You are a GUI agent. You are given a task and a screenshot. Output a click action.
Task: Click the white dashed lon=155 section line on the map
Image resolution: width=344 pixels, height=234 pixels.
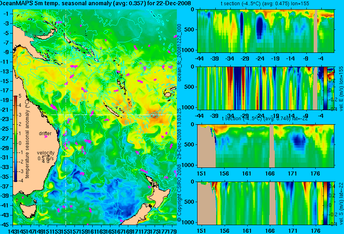(x=66, y=117)
